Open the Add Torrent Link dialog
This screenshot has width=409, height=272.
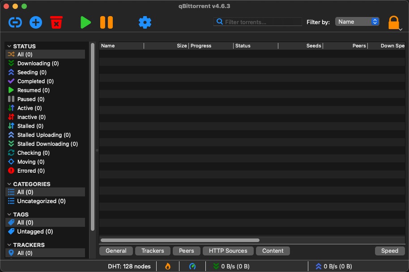pyautogui.click(x=15, y=22)
